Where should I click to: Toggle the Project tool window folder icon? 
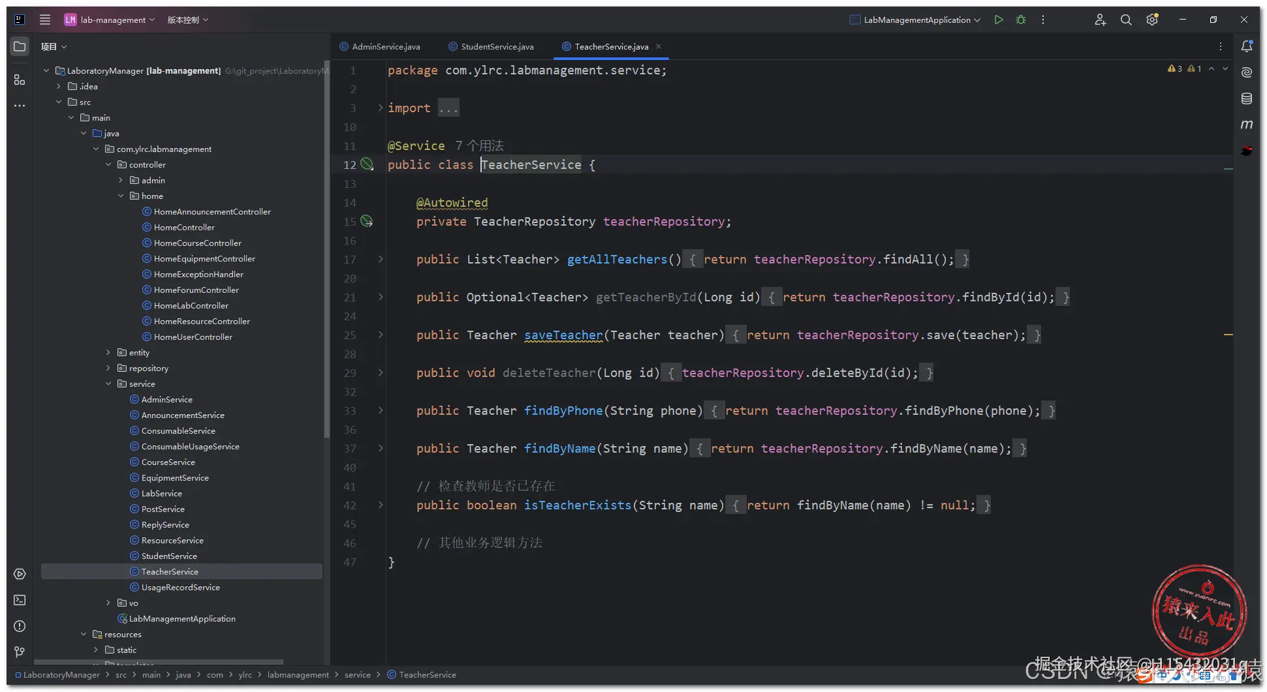click(x=20, y=46)
